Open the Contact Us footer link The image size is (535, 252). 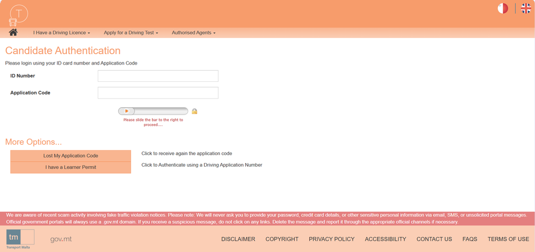tap(434, 239)
